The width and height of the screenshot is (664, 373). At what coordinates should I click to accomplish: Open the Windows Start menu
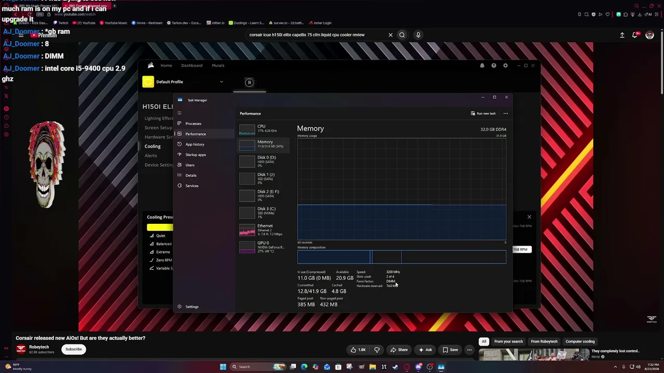coord(223,367)
